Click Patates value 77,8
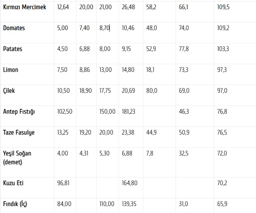Image resolution: width=256 pixels, height=213 pixels. [x=184, y=49]
